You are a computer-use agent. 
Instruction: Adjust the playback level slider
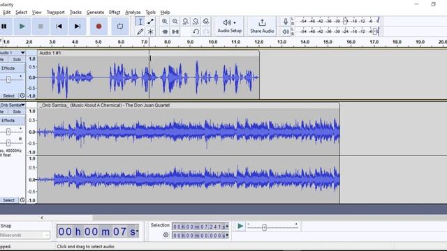(376, 31)
